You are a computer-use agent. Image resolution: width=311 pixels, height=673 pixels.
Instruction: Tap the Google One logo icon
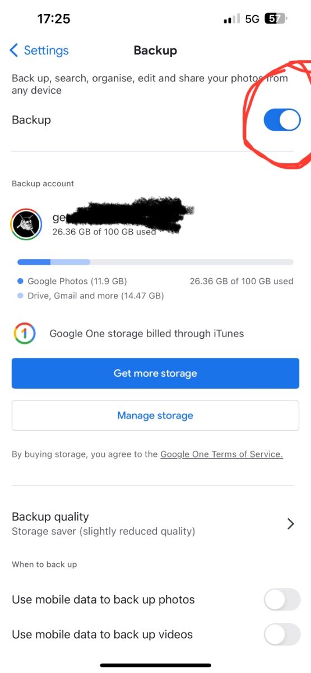click(x=25, y=334)
